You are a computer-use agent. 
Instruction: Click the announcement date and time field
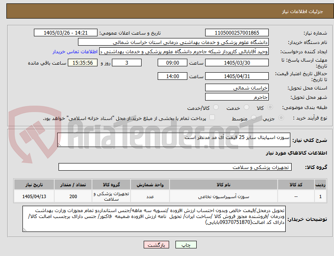coord(66,33)
